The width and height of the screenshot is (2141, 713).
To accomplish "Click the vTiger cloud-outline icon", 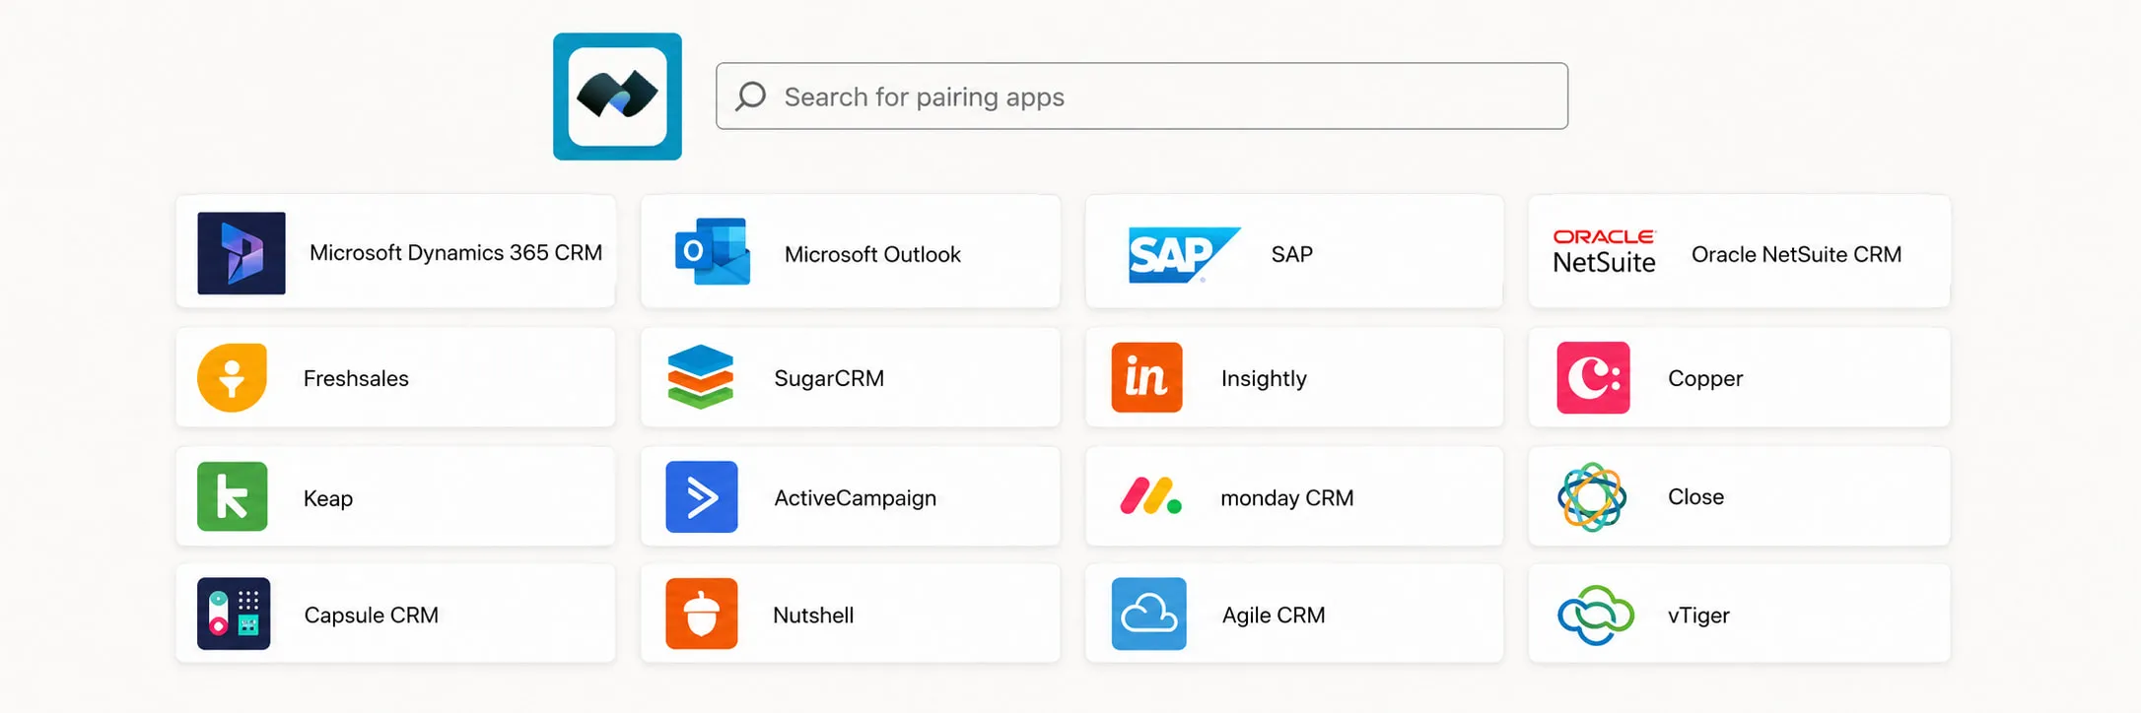I will coord(1596,616).
